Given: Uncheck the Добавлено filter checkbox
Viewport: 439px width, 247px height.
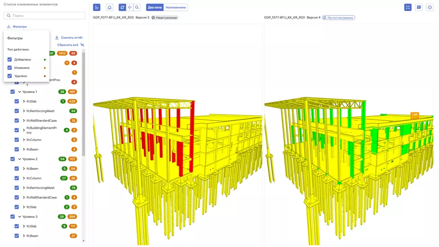Looking at the screenshot, I should pos(10,59).
